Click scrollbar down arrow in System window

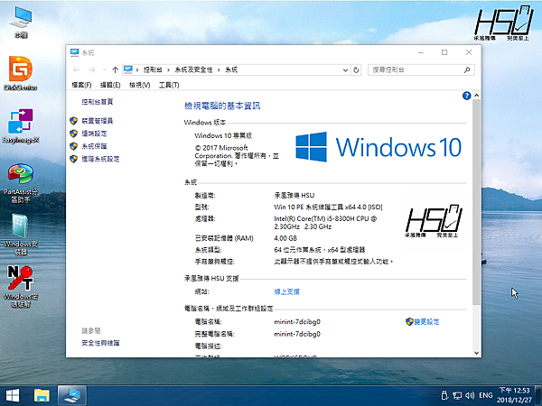click(x=476, y=353)
